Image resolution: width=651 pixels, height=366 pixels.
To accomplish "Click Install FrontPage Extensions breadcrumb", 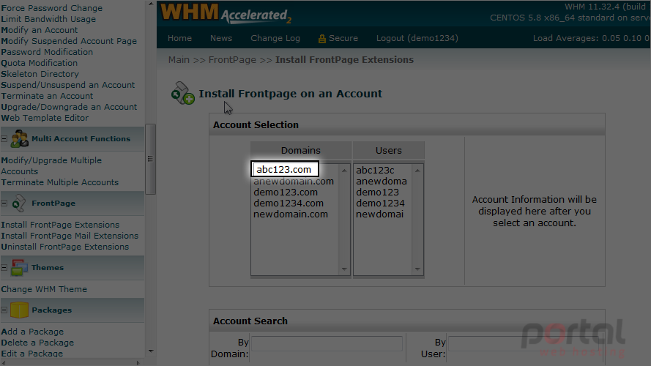I will (345, 60).
